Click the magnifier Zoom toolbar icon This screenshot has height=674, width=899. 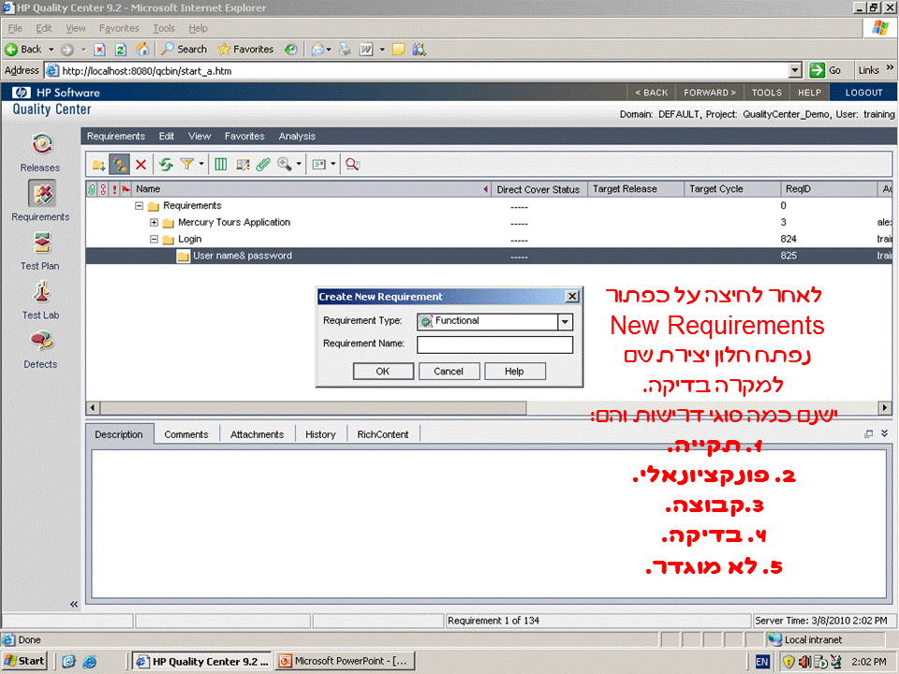click(x=284, y=165)
